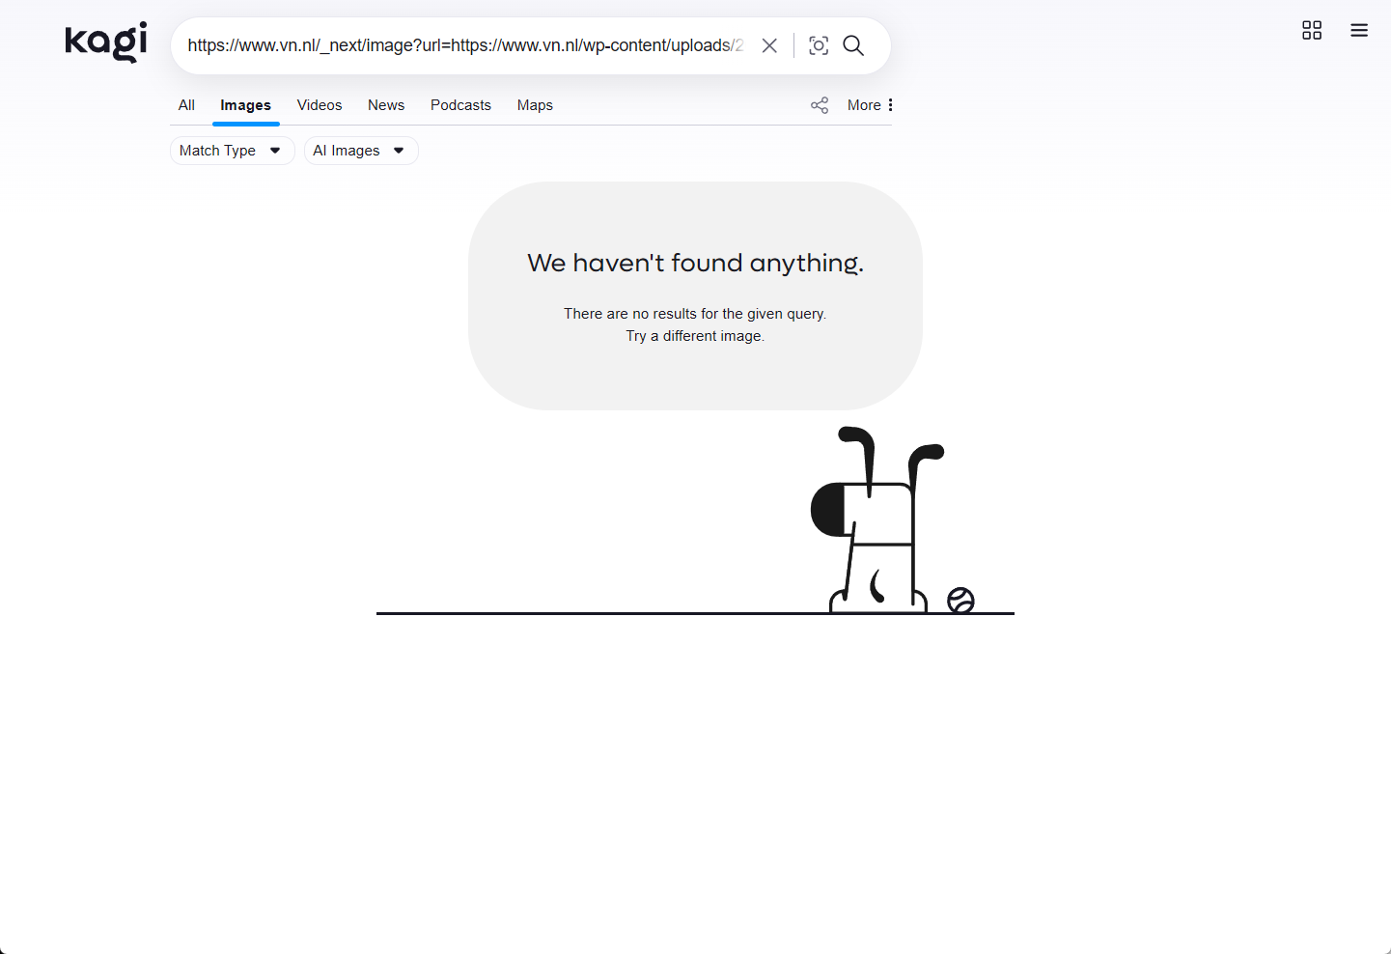The width and height of the screenshot is (1391, 954).
Task: Switch to the Videos tab
Action: [320, 105]
